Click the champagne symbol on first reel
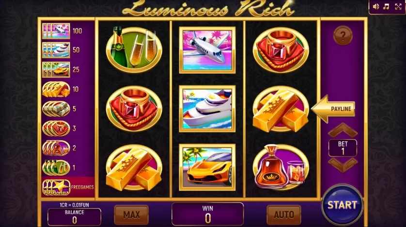Image resolution: width=406 pixels, height=227 pixels. click(x=134, y=50)
